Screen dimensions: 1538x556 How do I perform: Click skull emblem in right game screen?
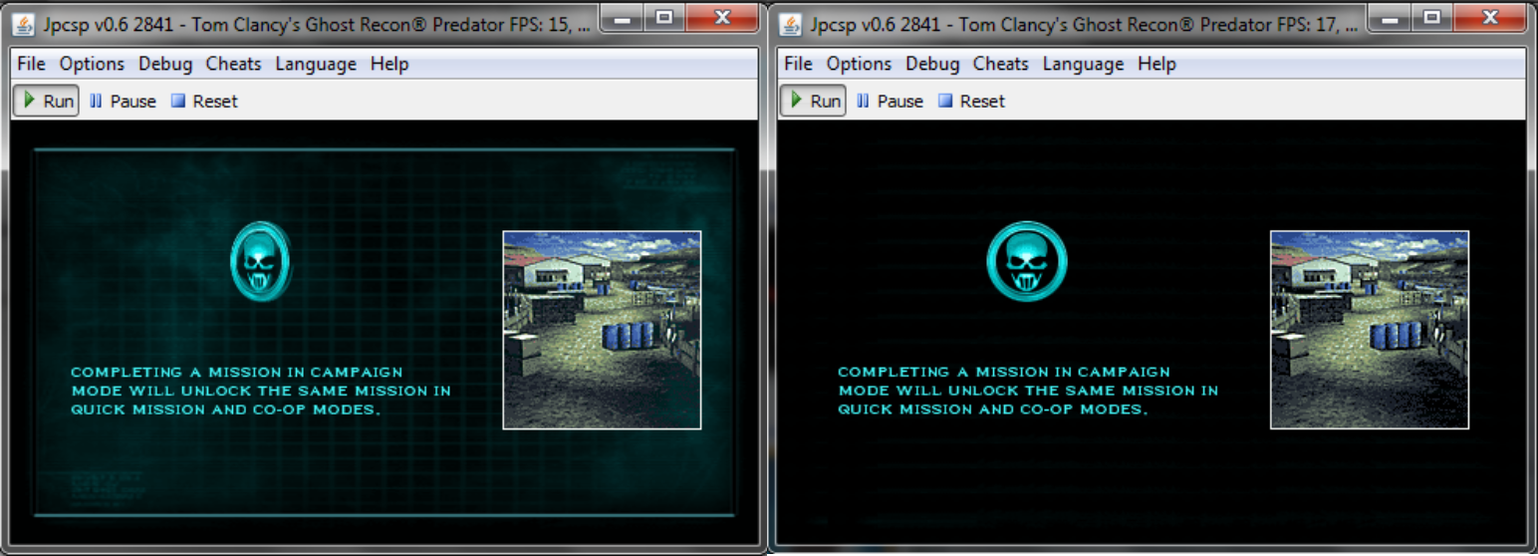pos(1027,261)
